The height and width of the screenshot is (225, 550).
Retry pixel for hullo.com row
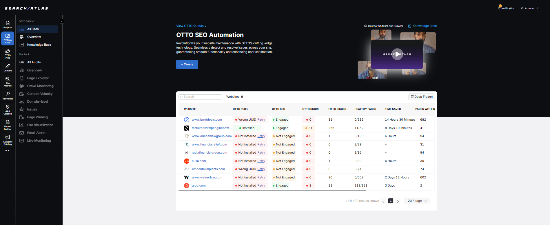(261, 161)
